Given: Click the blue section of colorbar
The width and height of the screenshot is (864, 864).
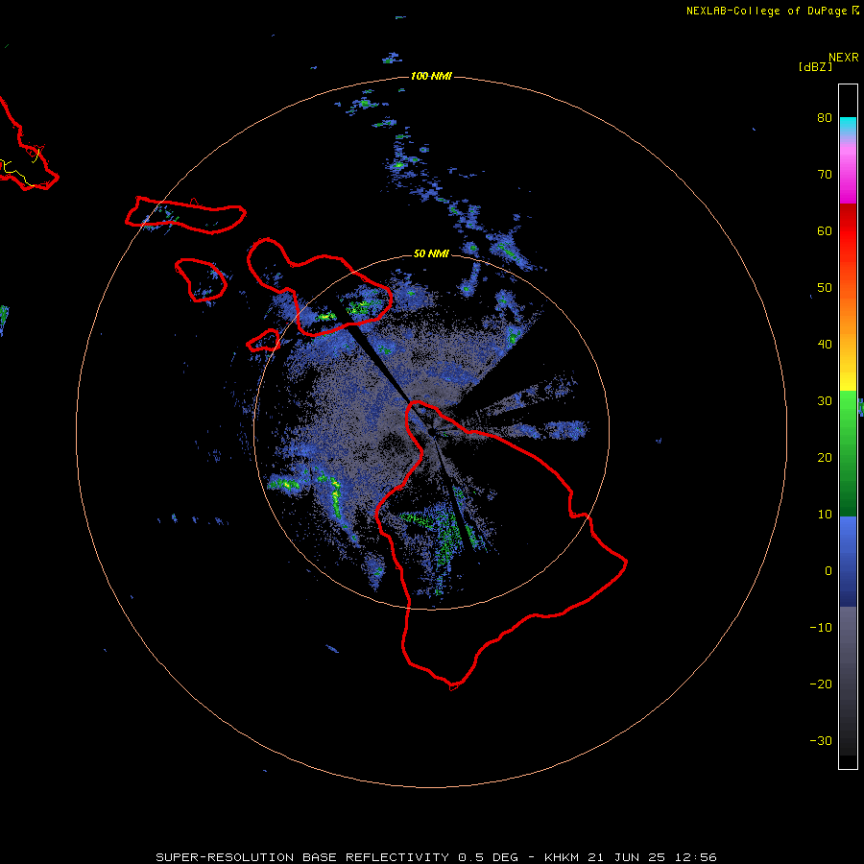Looking at the screenshot, I should point(848,561).
